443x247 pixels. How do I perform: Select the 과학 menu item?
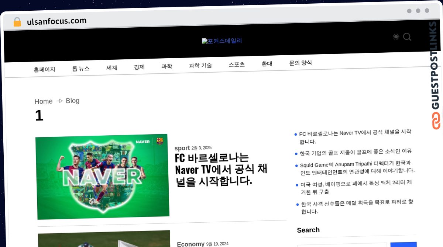166,66
